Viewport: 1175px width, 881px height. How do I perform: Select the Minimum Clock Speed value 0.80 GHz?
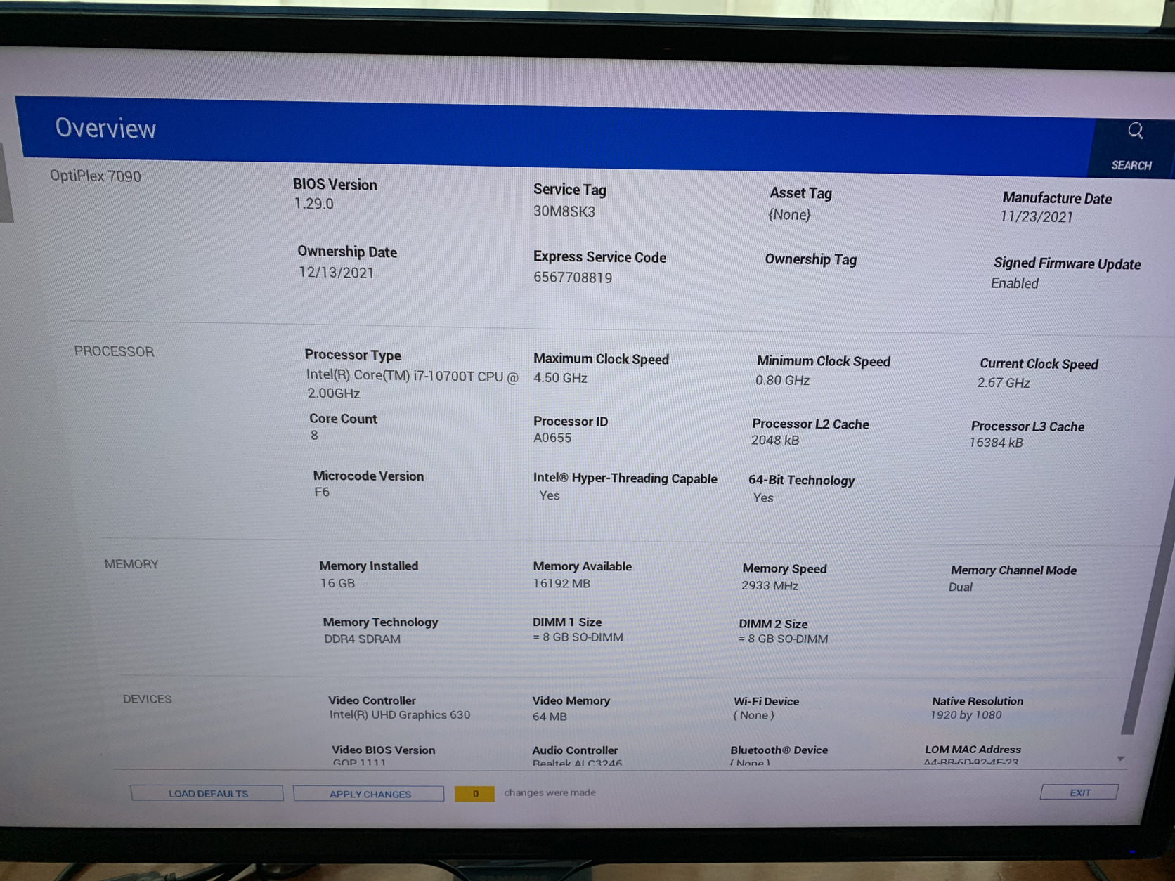[783, 380]
